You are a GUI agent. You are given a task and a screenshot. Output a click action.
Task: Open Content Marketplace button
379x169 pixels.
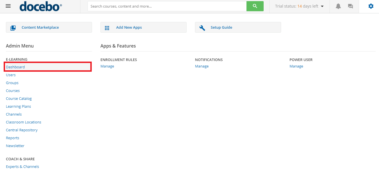click(49, 27)
